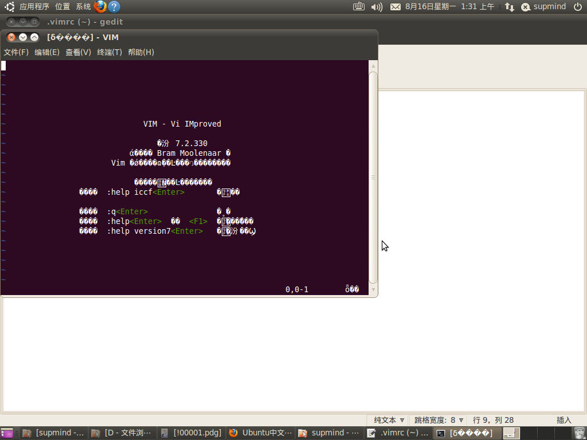The height and width of the screenshot is (440, 587).
Task: Launch Firefox from the top panel
Action: point(100,6)
